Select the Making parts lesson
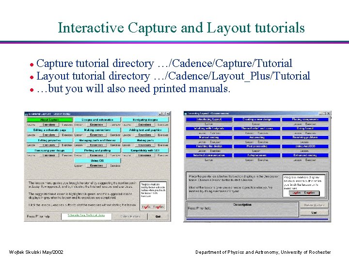The width and height of the screenshot is (349, 262). pos(145,140)
